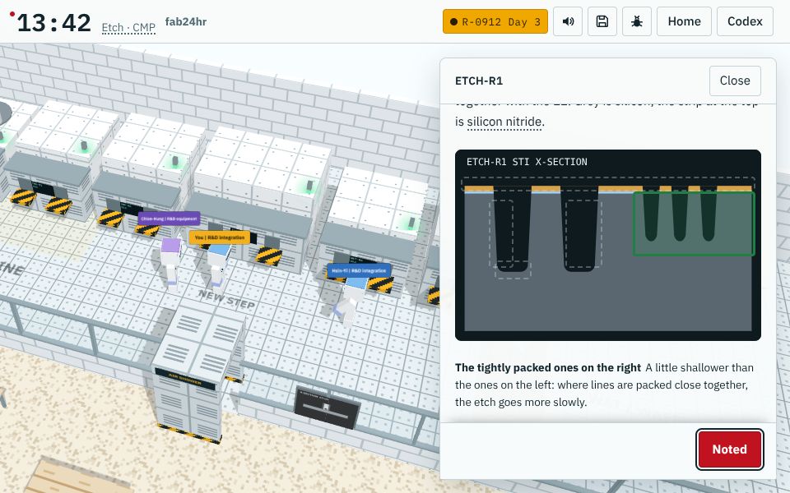
Task: Click the Etch · CMP area label
Action: coord(128,27)
